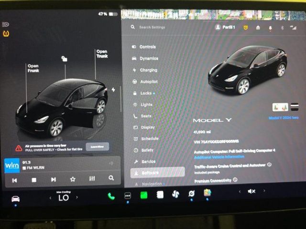Stop radio playback
The width and height of the screenshot is (306, 229).
point(34,180)
